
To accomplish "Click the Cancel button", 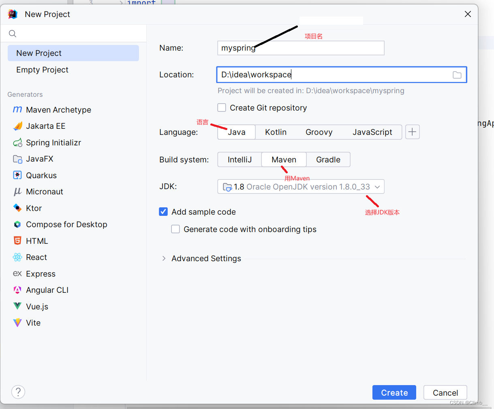I will click(445, 392).
